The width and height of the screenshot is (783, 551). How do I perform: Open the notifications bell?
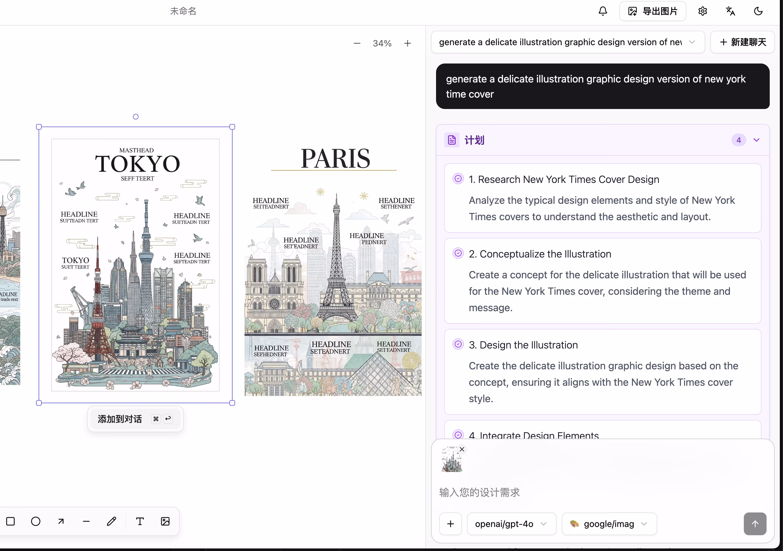click(603, 11)
